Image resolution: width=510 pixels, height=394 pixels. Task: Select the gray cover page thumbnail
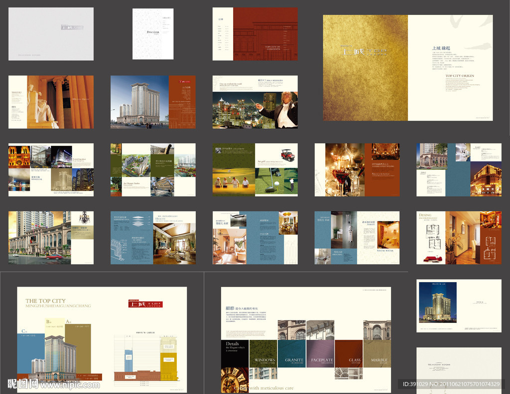click(x=51, y=34)
